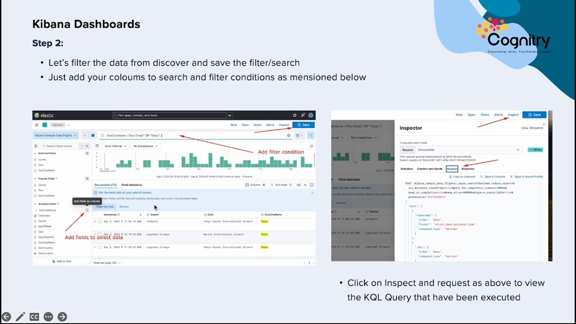Click the blue add filter plus icon
The image size is (576, 324).
click(93, 135)
